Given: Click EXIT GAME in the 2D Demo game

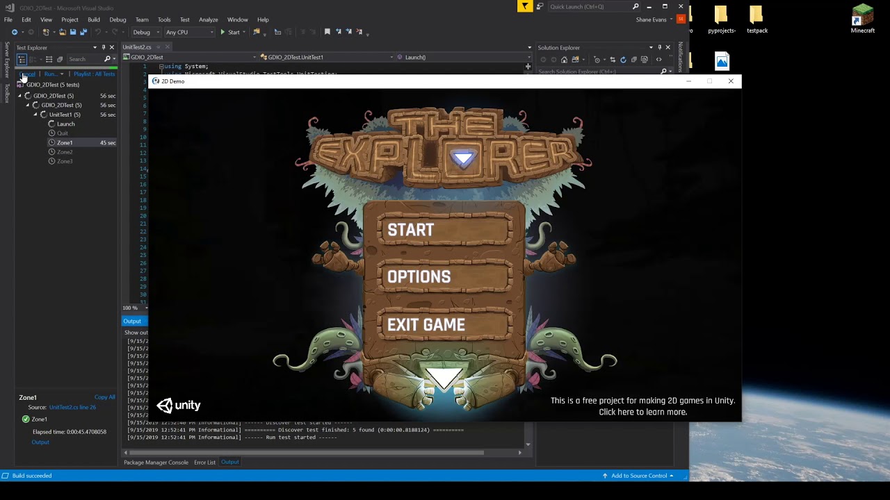Looking at the screenshot, I should pyautogui.click(x=445, y=324).
